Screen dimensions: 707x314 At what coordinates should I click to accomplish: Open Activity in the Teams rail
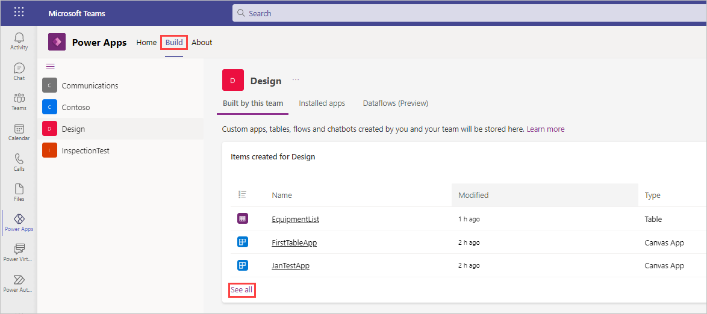tap(19, 41)
